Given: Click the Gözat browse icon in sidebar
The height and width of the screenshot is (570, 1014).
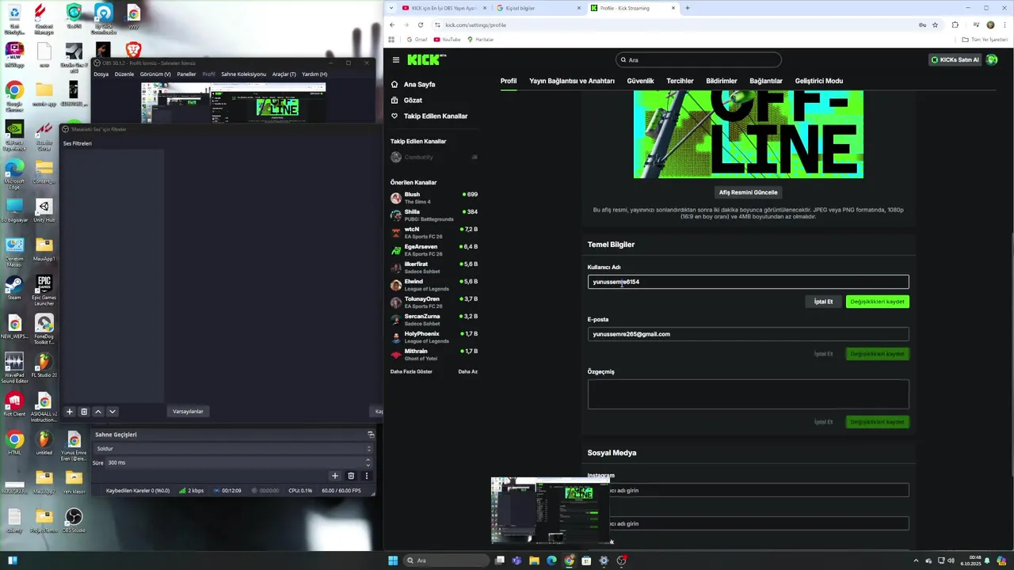Looking at the screenshot, I should pyautogui.click(x=395, y=100).
